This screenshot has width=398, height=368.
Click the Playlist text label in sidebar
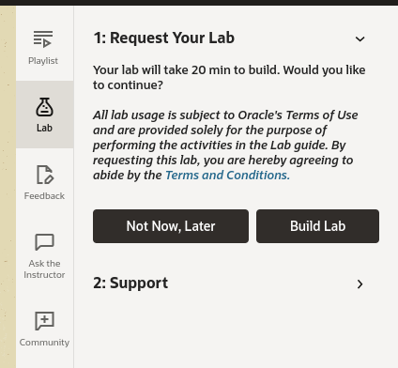point(43,61)
